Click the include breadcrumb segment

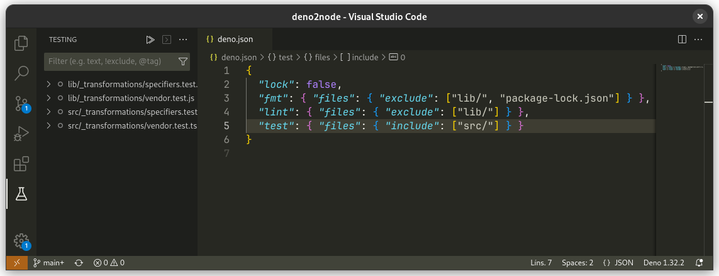359,58
